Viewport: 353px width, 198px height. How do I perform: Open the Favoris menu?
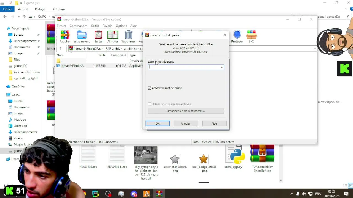point(107,26)
